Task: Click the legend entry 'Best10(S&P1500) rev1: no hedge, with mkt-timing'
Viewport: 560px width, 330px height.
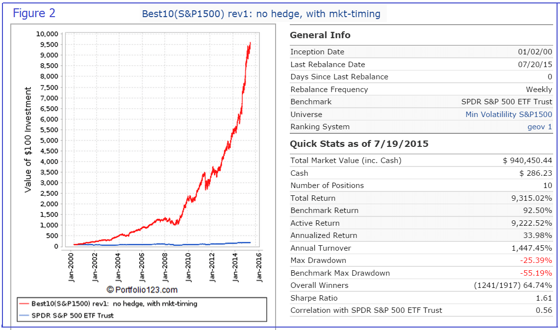Action: click(114, 304)
